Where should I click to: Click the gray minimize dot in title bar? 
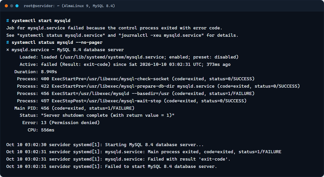12,6
